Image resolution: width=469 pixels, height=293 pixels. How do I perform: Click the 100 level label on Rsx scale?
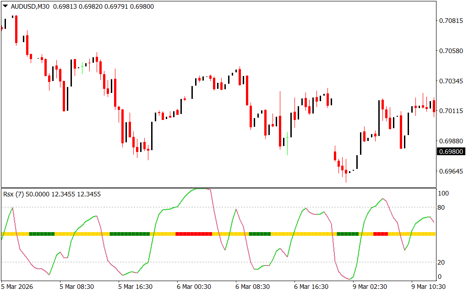pos(444,194)
